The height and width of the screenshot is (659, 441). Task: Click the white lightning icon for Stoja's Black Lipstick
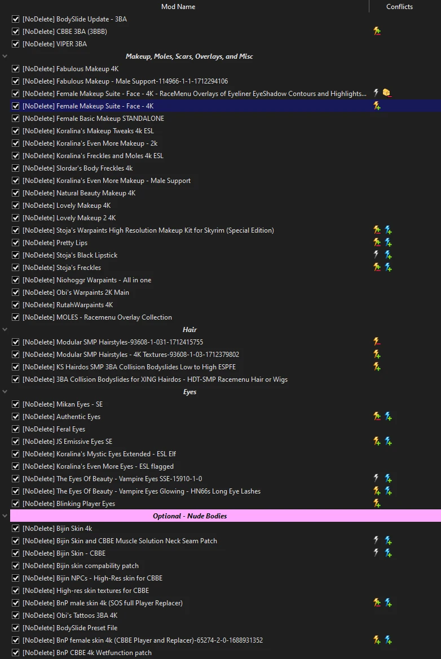(x=376, y=255)
